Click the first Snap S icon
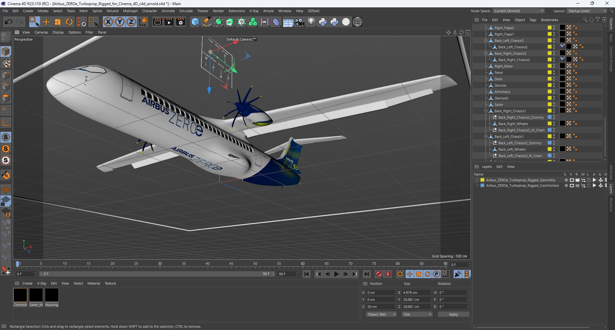The width and height of the screenshot is (615, 330). pos(6,137)
